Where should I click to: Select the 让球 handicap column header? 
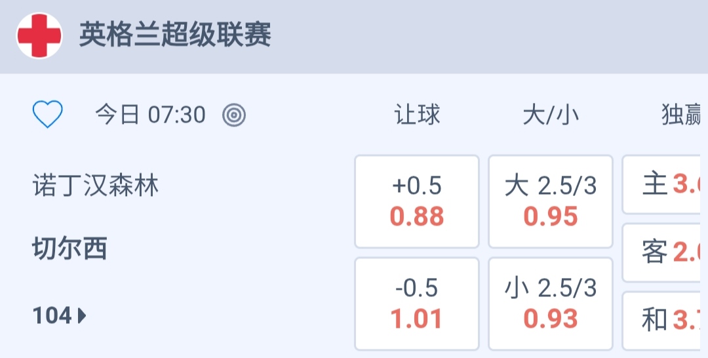(x=417, y=115)
